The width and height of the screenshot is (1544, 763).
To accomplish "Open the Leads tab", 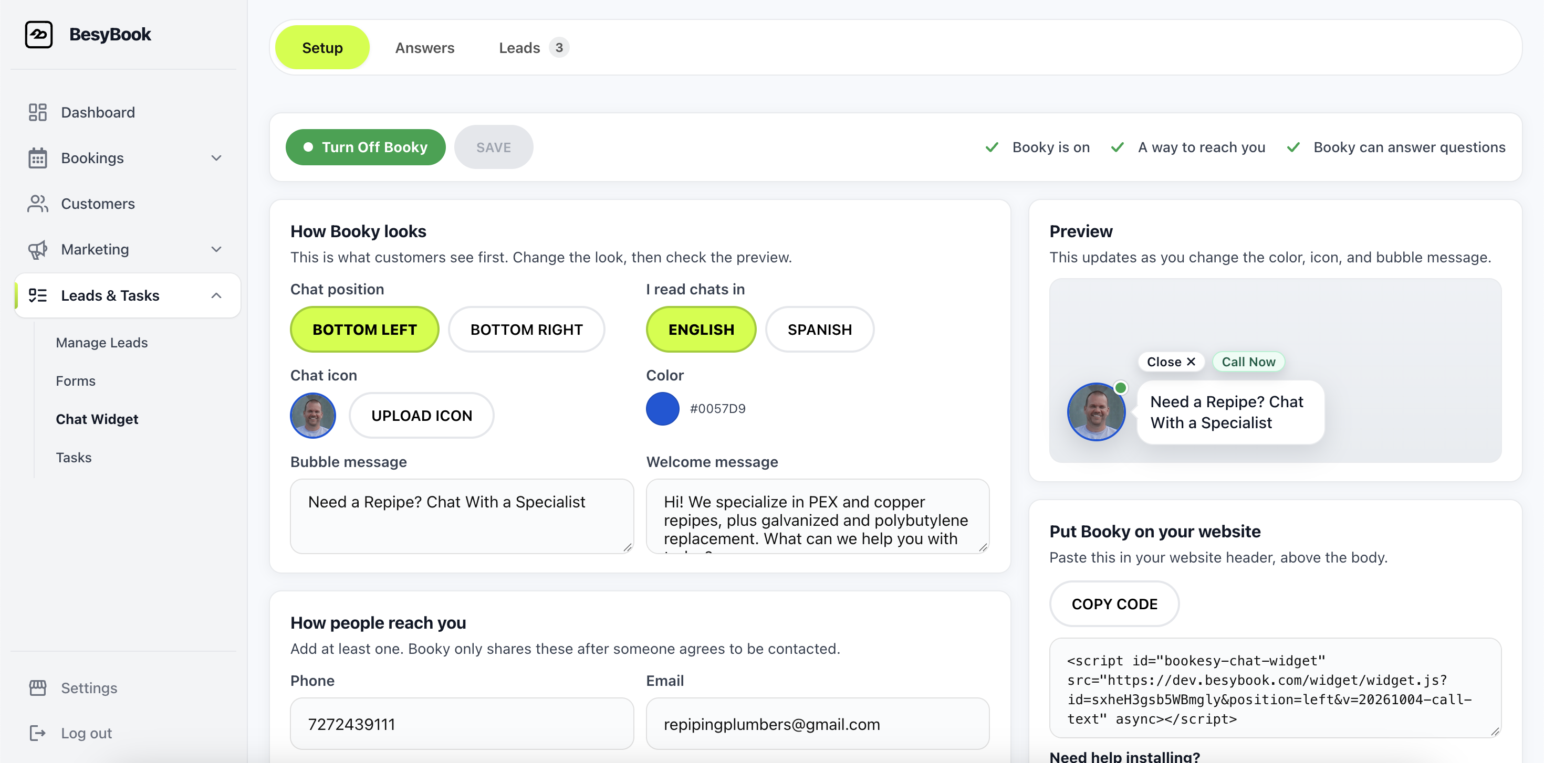I will (x=519, y=47).
